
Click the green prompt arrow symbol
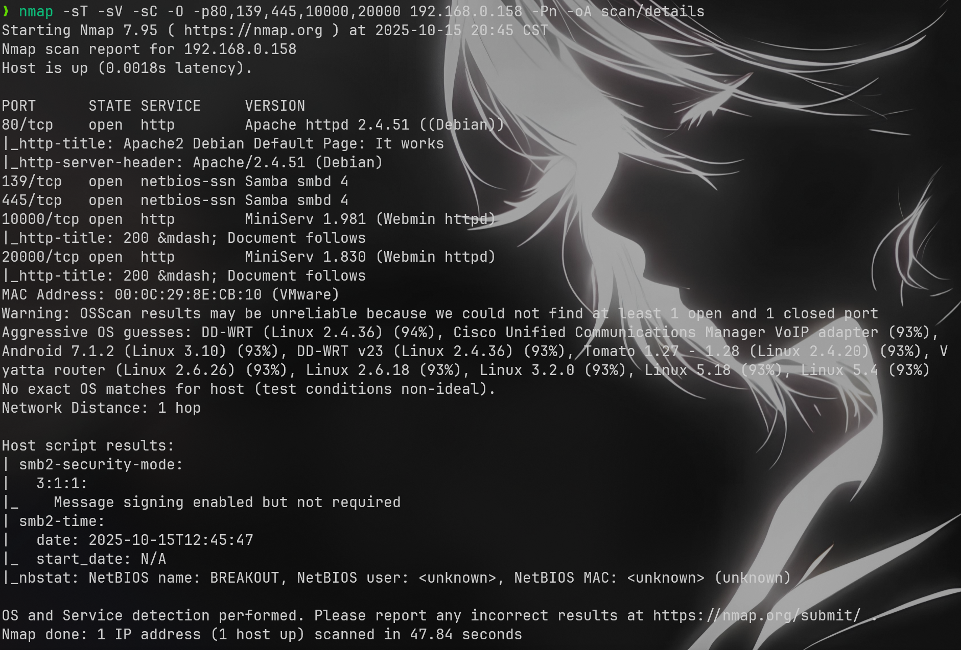[x=6, y=11]
